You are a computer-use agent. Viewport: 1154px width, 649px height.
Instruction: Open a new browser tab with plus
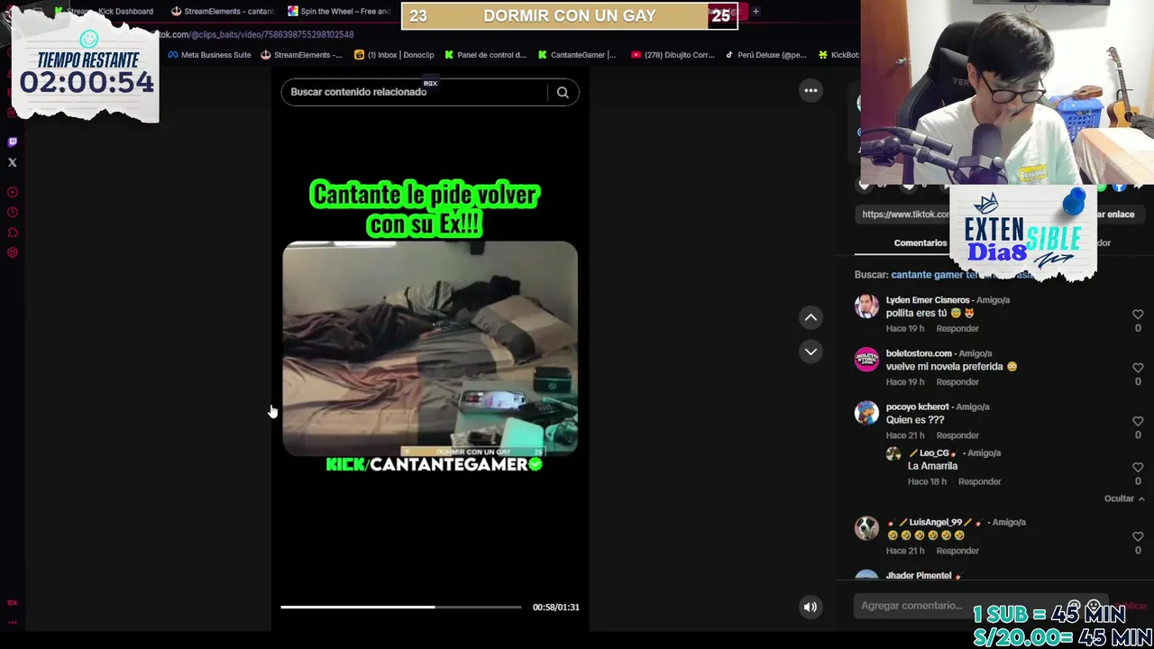[756, 12]
